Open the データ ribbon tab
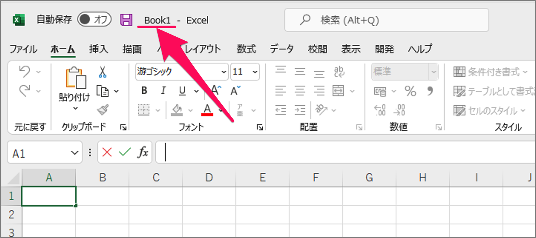This screenshot has height=238, width=536. [282, 49]
